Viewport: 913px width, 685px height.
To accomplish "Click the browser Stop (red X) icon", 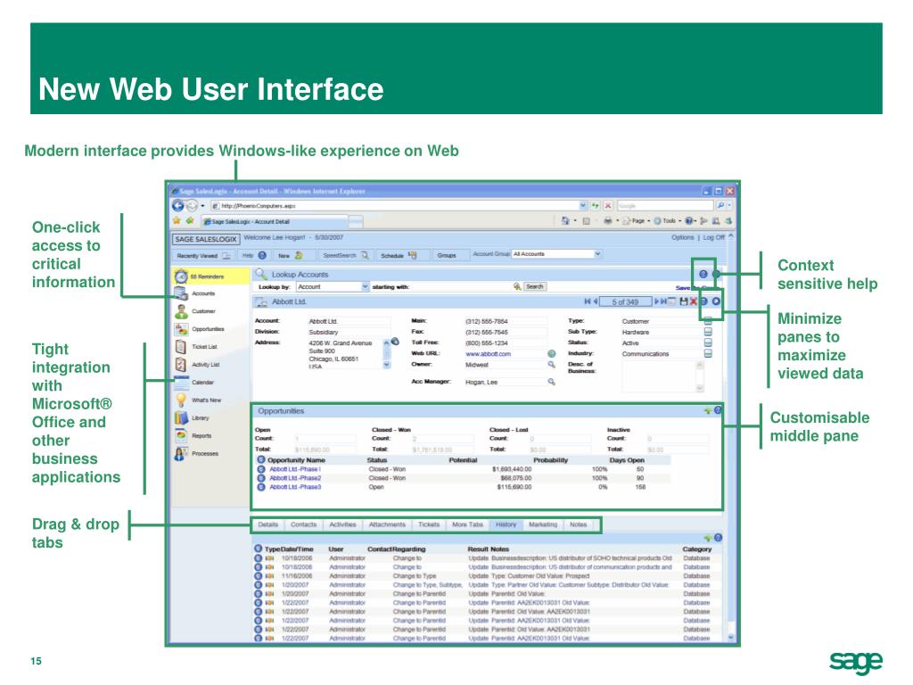I will [x=608, y=206].
